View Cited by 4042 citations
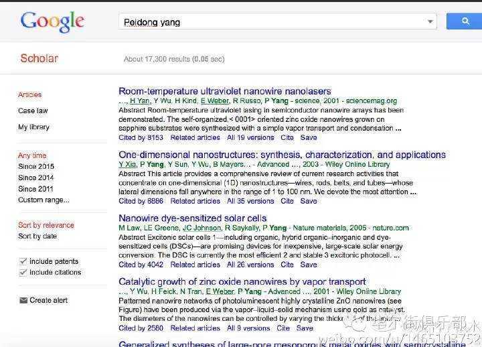Screen dimensions: 482x347 pyautogui.click(x=141, y=265)
